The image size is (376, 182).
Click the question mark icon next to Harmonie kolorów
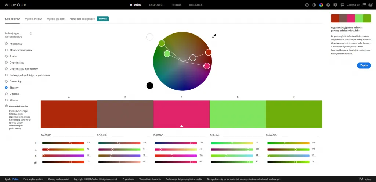[7, 106]
